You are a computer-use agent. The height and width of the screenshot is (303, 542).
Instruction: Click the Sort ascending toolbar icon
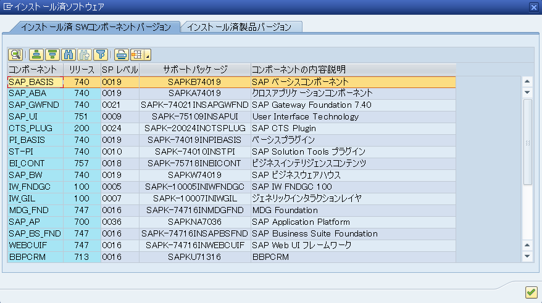(36, 54)
